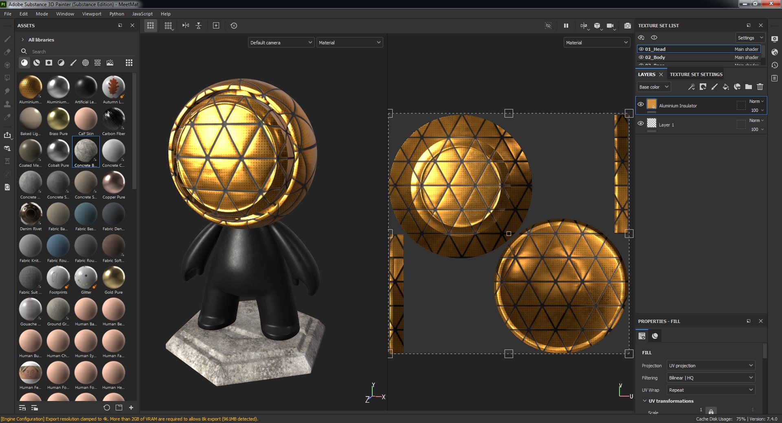This screenshot has height=423, width=782.
Task: Toggle visibility of Layer 1
Action: click(x=641, y=124)
